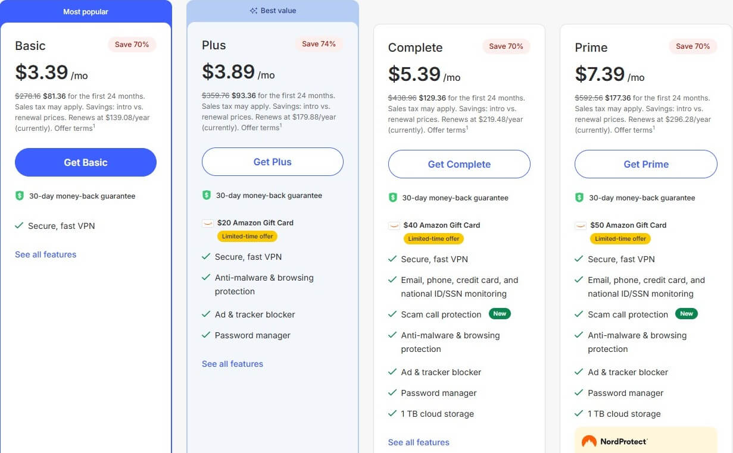Click the Save 74% badge on Plus plan
This screenshot has width=733, height=453.
[x=319, y=43]
